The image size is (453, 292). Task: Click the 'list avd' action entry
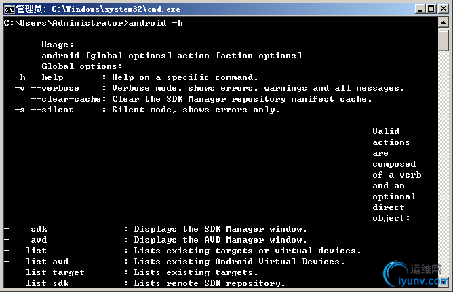click(x=47, y=262)
